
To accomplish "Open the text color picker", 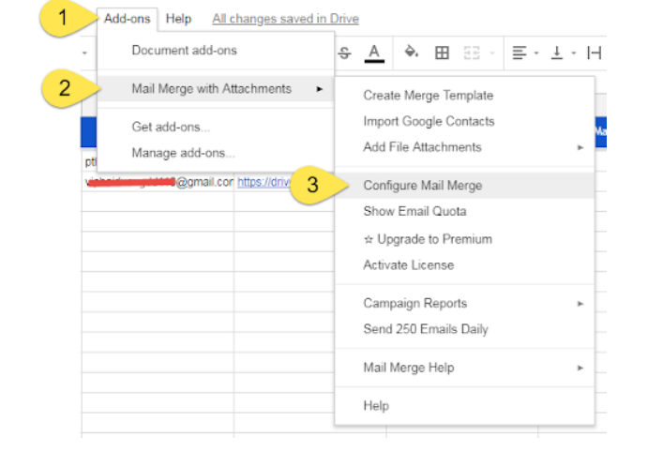I will pyautogui.click(x=374, y=53).
